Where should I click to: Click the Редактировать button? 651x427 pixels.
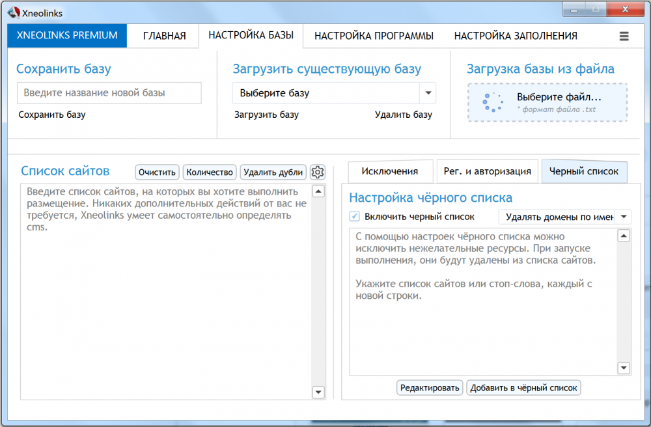click(430, 387)
